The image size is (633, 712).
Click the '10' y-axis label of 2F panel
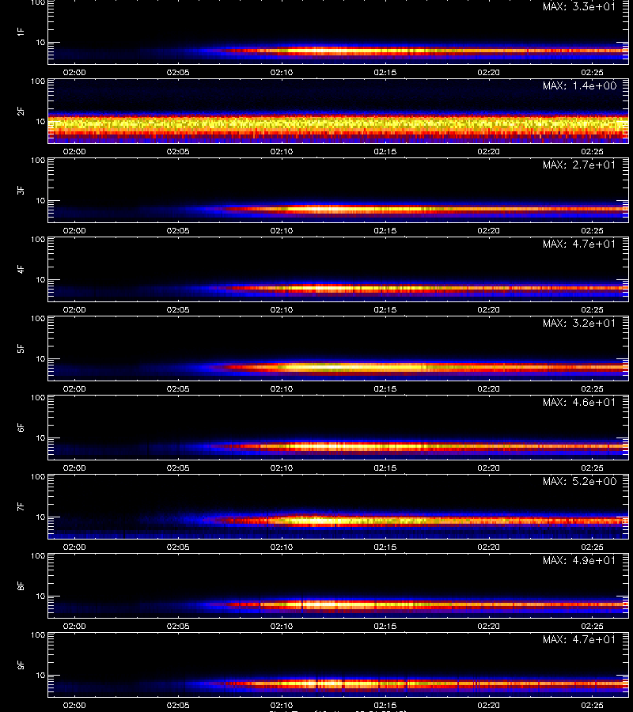[x=40, y=121]
